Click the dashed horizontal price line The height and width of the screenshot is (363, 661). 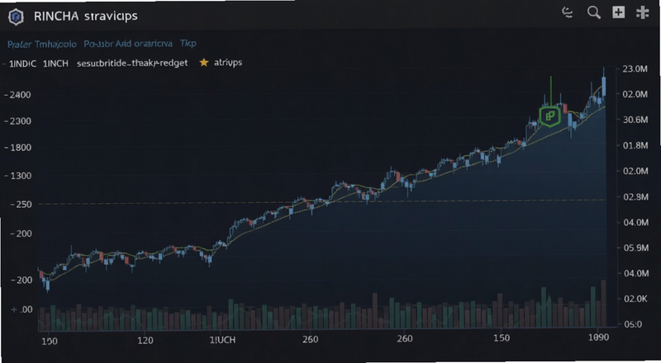pos(321,202)
